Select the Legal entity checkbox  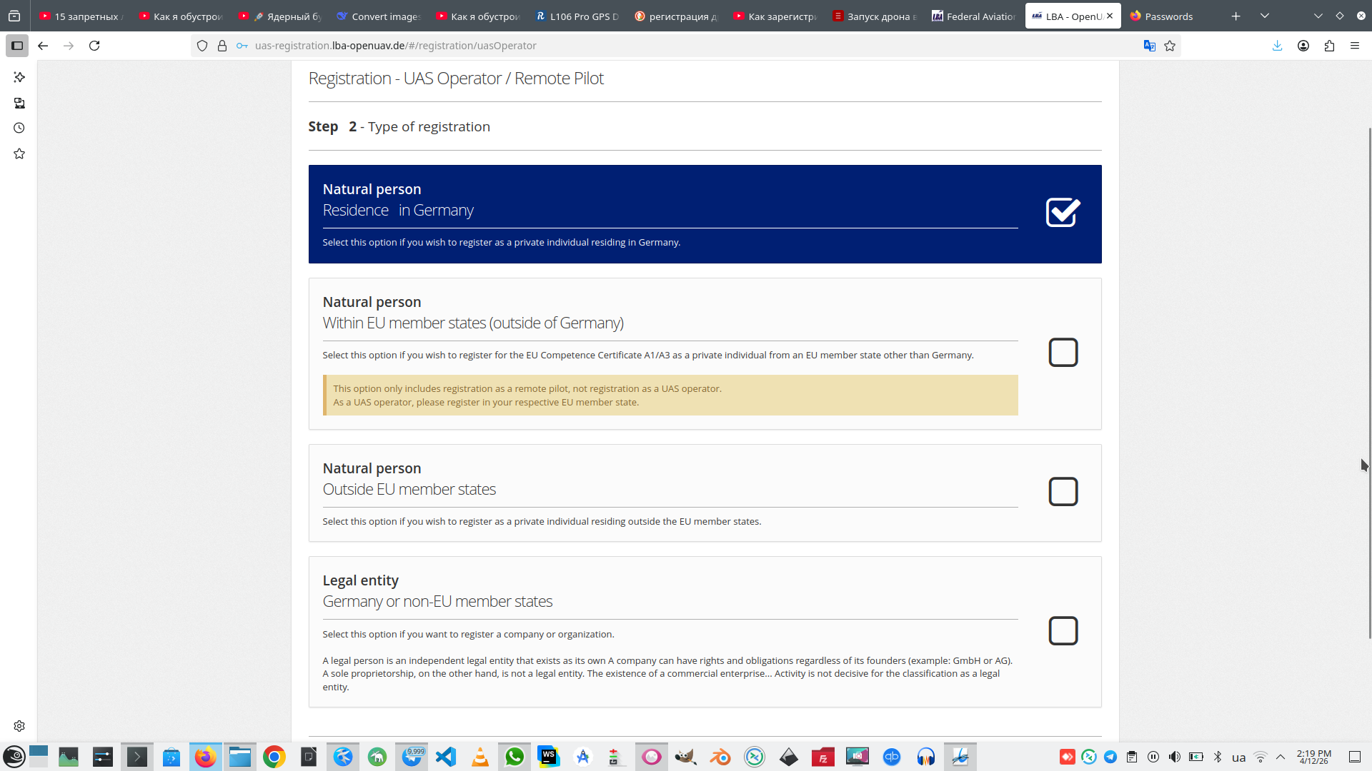1063,631
